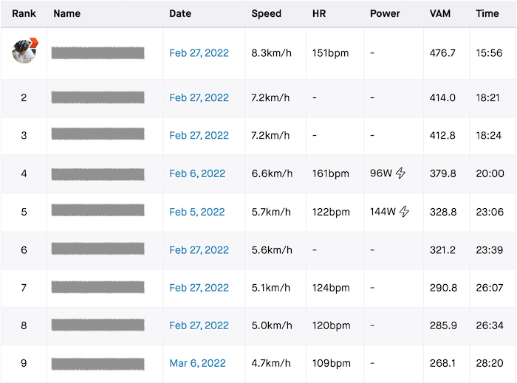Open rank 6 activity date link
517x383 pixels.
199,250
